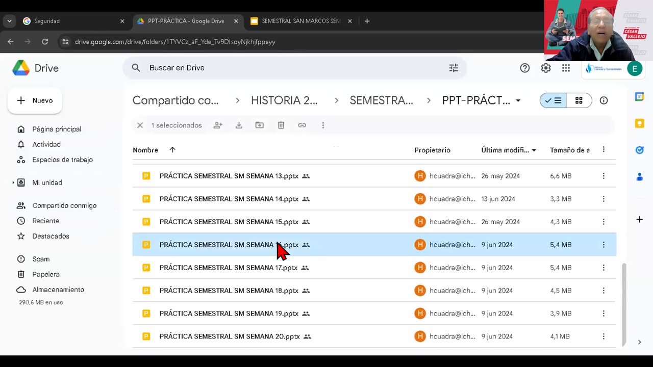Open Destacados starred items
653x367 pixels.
pyautogui.click(x=51, y=236)
